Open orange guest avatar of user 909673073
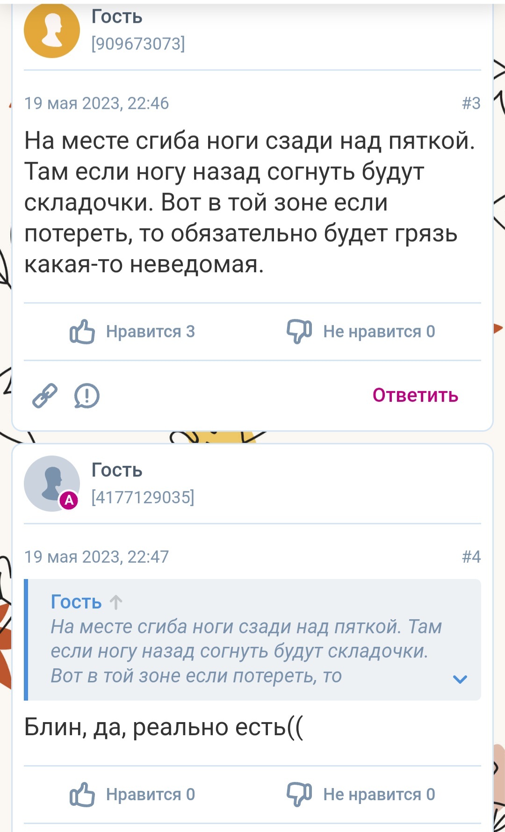 click(52, 30)
